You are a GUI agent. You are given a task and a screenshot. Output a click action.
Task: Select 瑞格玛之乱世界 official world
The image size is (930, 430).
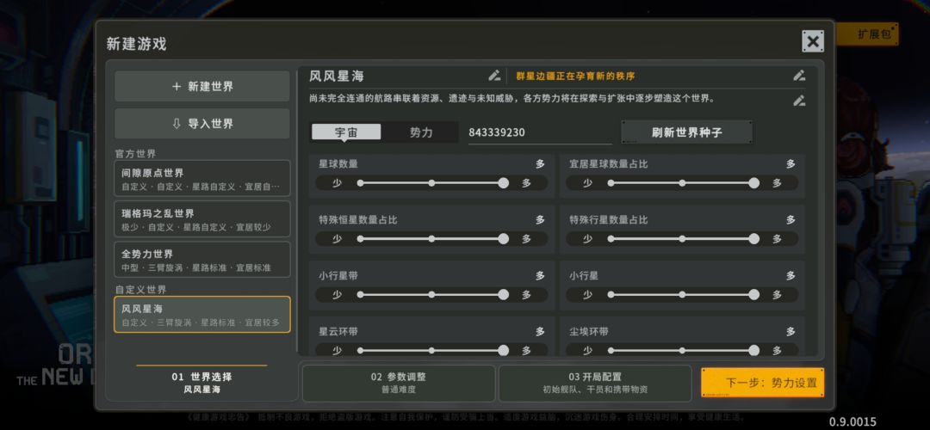click(x=202, y=219)
